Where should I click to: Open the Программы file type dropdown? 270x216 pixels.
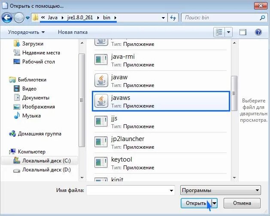pyautogui.click(x=221, y=190)
